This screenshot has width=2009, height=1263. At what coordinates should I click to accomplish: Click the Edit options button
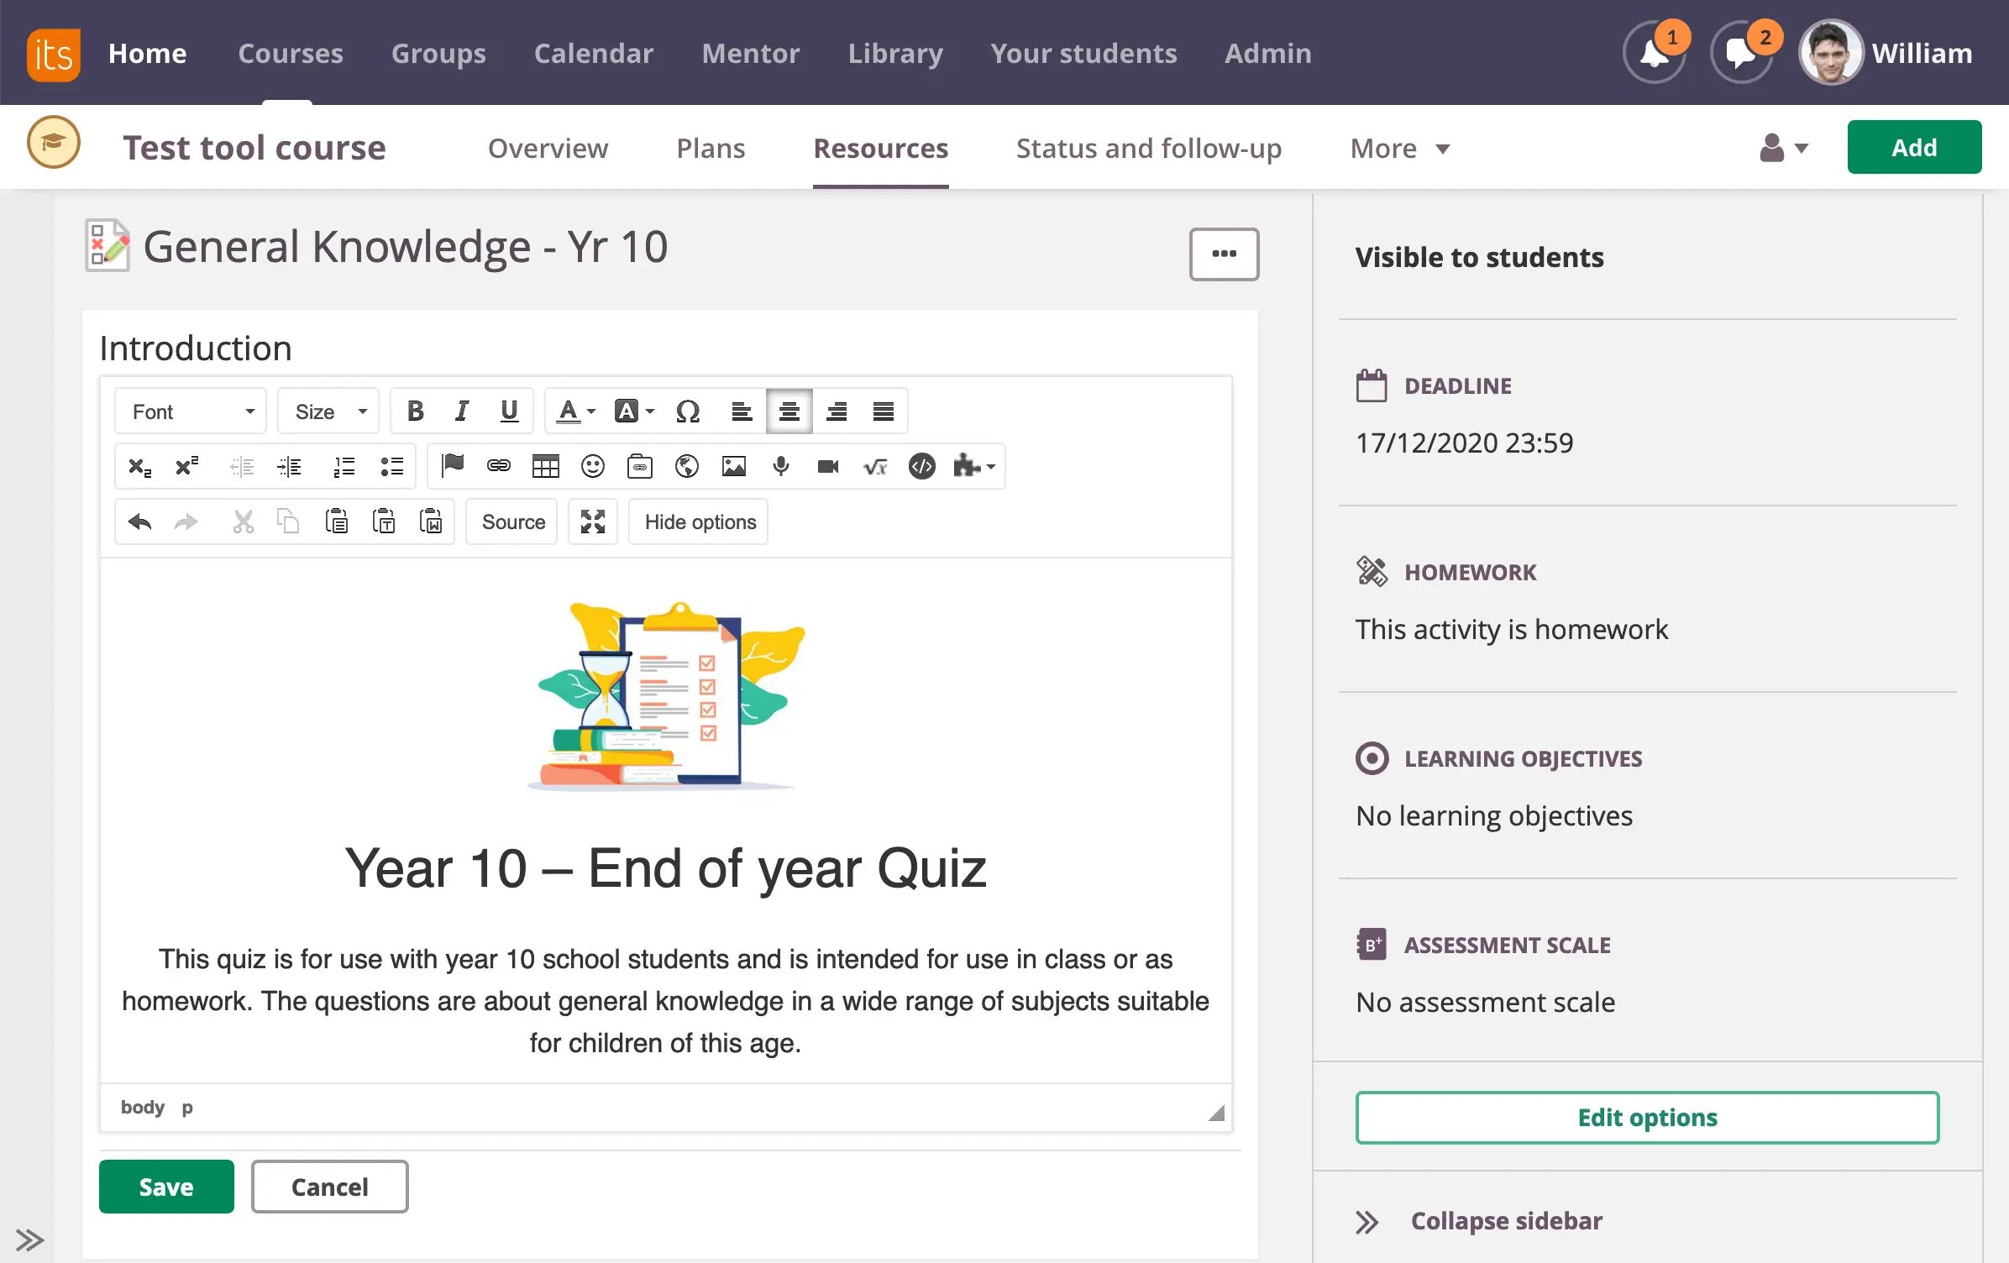[1646, 1117]
